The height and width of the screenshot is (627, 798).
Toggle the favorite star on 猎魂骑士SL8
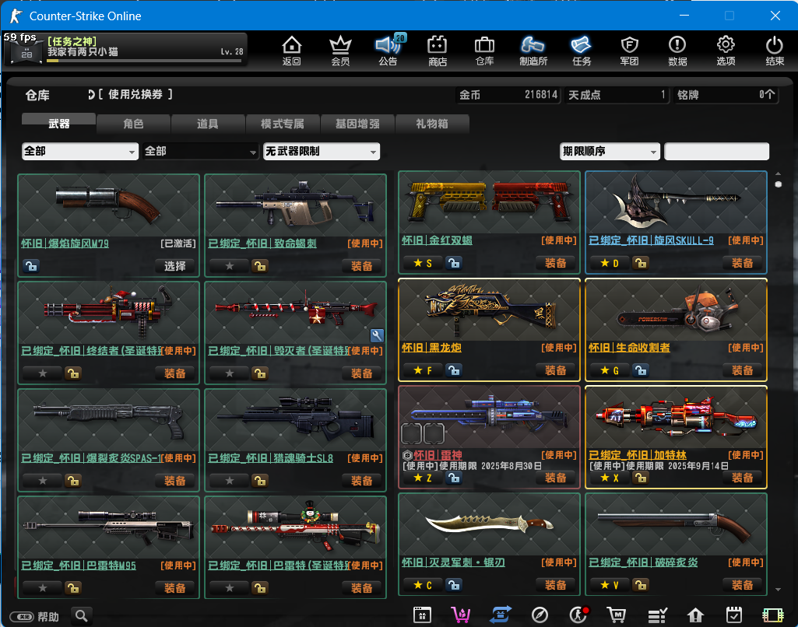pyautogui.click(x=230, y=481)
